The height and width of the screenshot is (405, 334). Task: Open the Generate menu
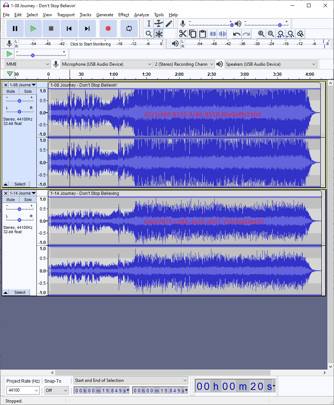point(105,15)
